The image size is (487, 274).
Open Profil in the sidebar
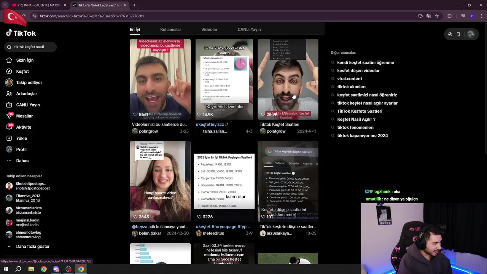tap(16, 150)
